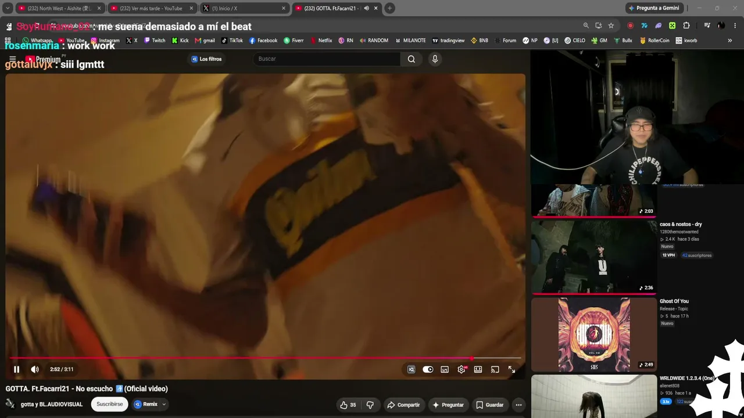Click the search-in-page zoom magnifier in address bar
Viewport: 744px width, 418px height.
(x=586, y=26)
